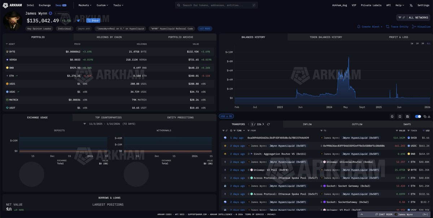Screen dimensions: 433x218
Task: Click the network filter funnel icon
Action: (x=399, y=17)
